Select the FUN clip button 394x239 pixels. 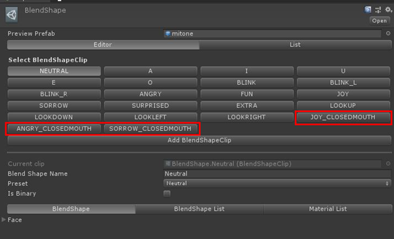(x=247, y=94)
